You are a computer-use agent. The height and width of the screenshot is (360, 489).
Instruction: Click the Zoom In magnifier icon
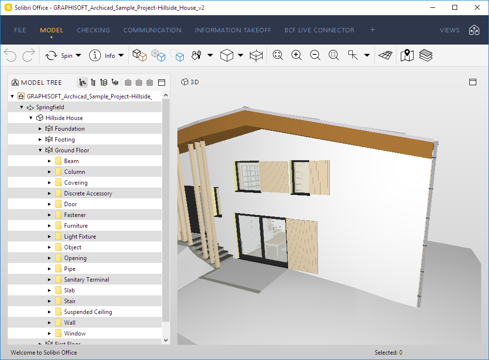pos(296,55)
